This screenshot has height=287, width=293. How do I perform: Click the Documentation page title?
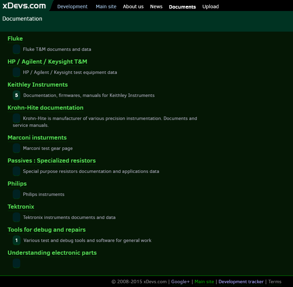(22, 19)
